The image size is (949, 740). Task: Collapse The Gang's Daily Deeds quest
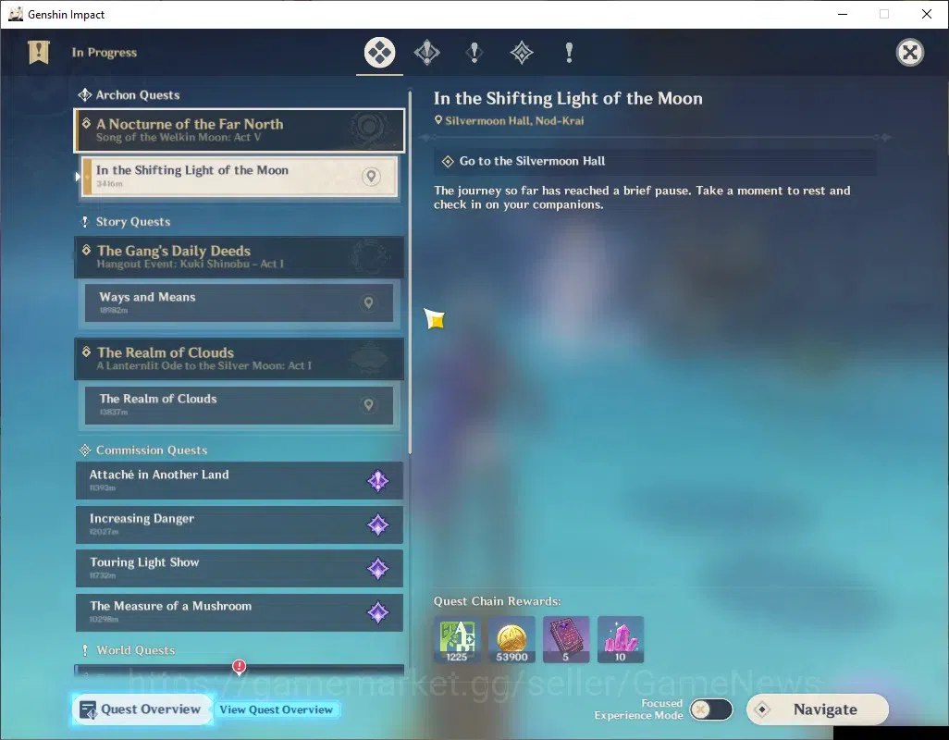(239, 257)
